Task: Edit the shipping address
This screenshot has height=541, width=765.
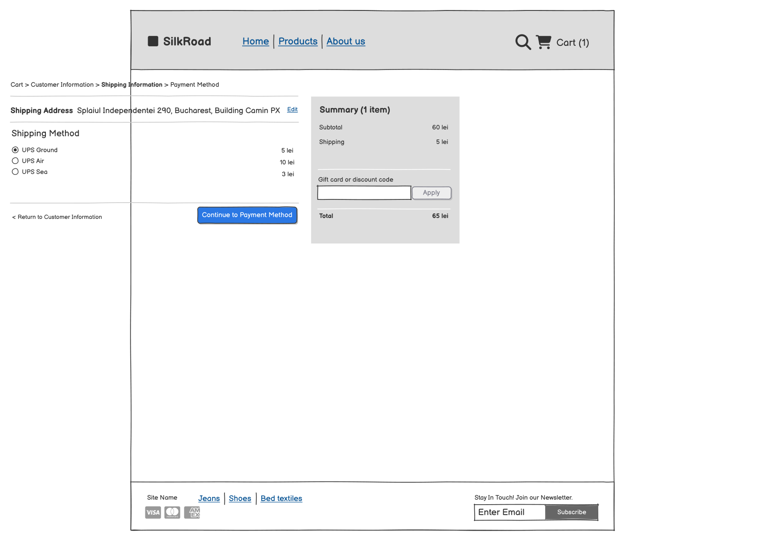Action: click(292, 109)
